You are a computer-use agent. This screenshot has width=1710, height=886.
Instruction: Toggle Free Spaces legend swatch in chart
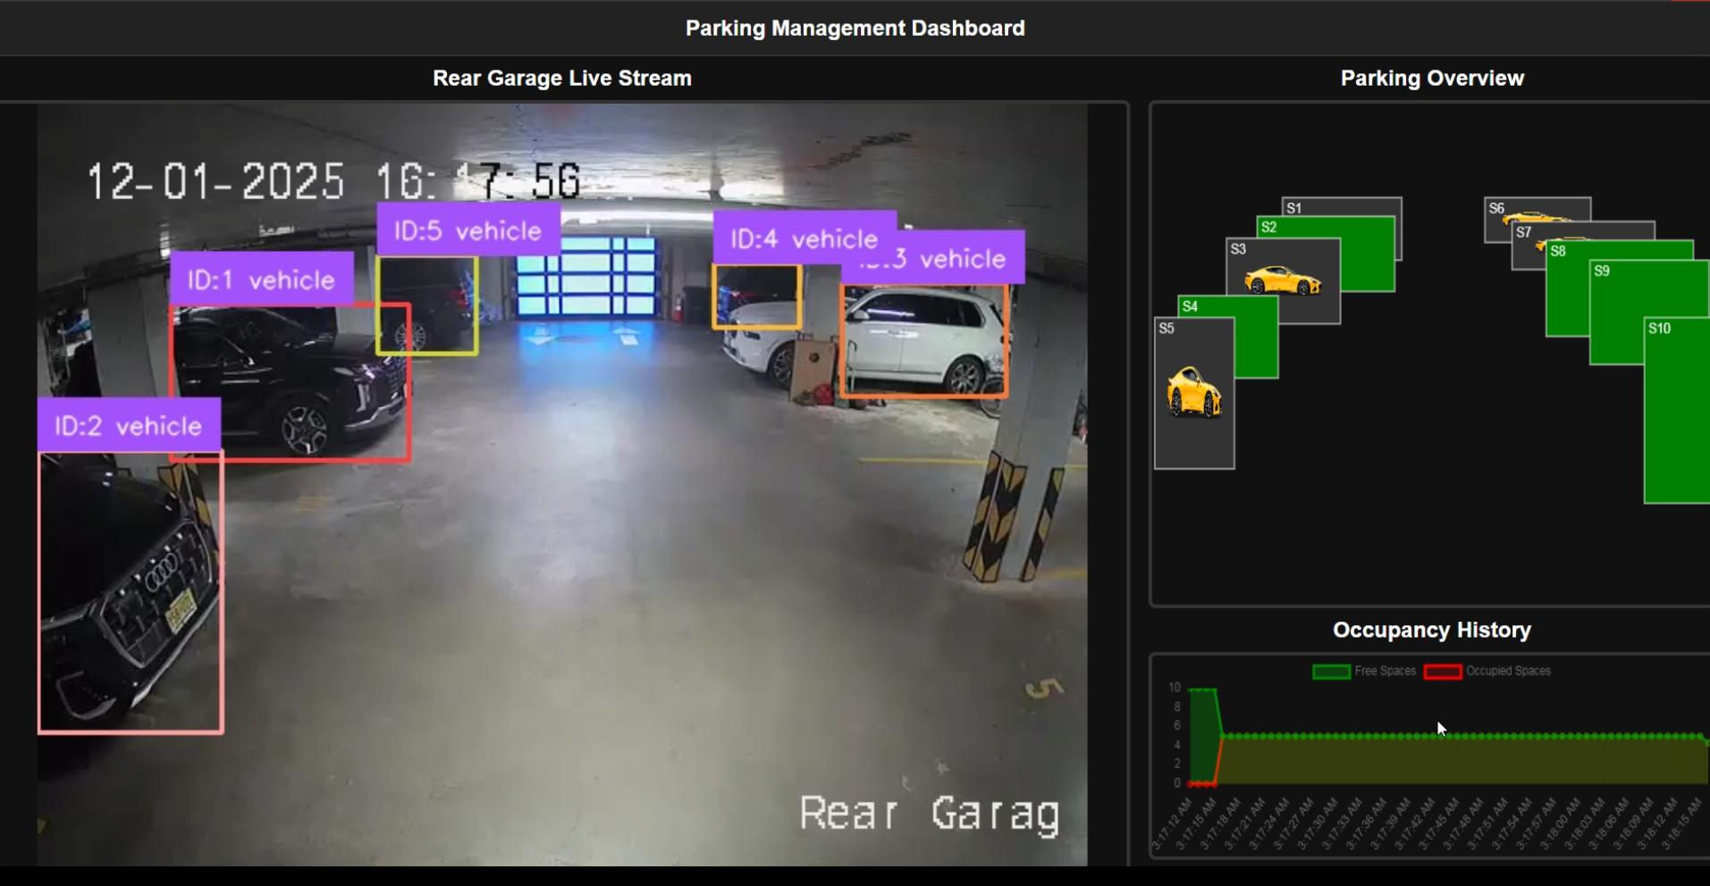(1331, 672)
